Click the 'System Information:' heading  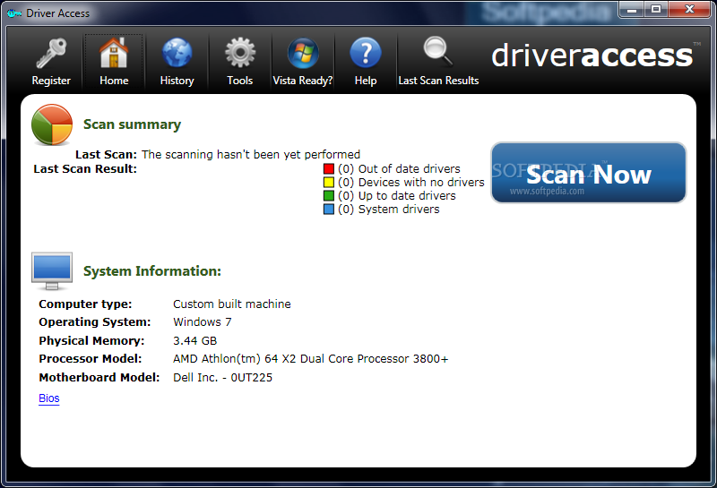pyautogui.click(x=152, y=271)
